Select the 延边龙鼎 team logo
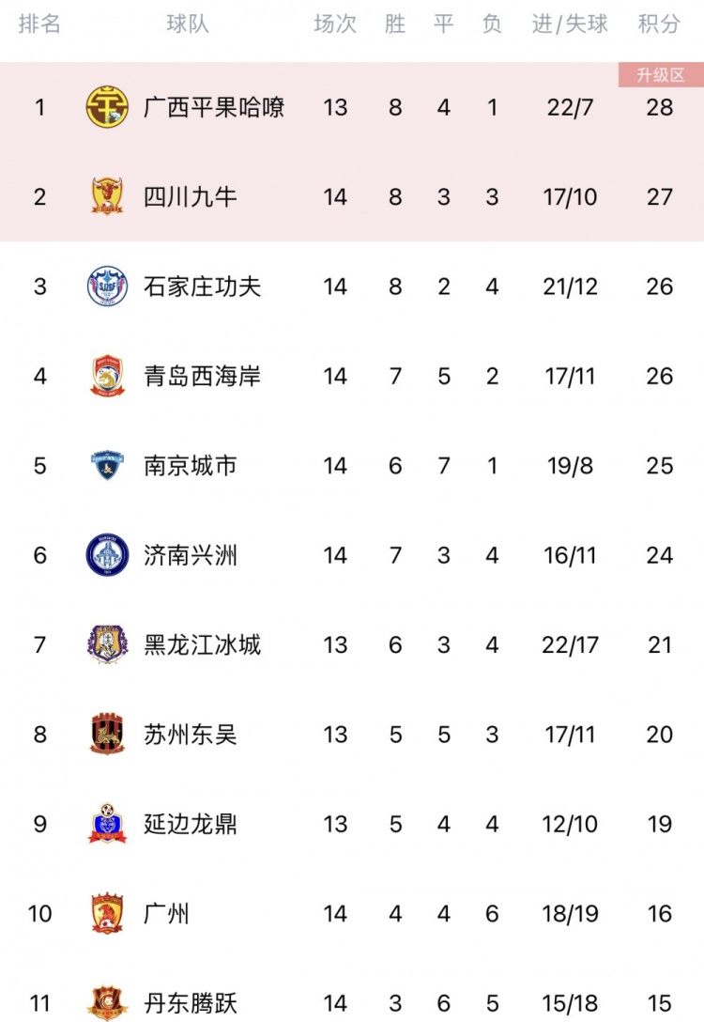 [x=107, y=824]
